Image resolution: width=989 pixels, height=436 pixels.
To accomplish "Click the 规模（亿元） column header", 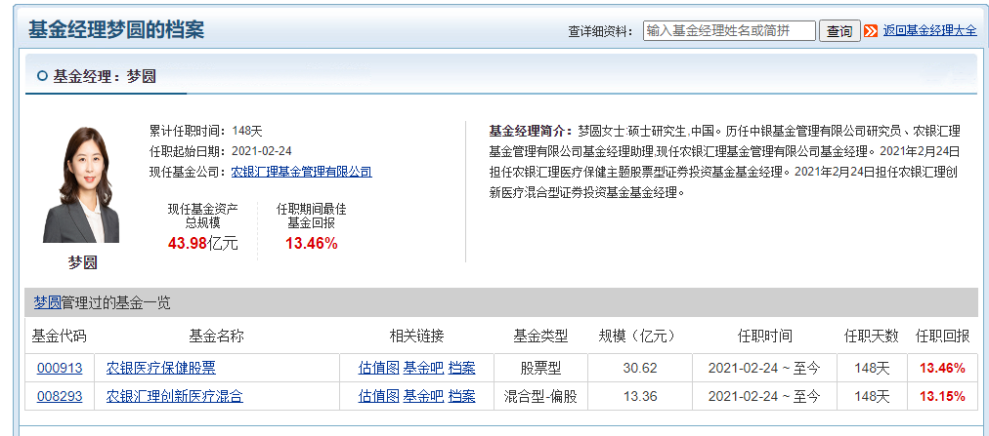I will pos(639,337).
